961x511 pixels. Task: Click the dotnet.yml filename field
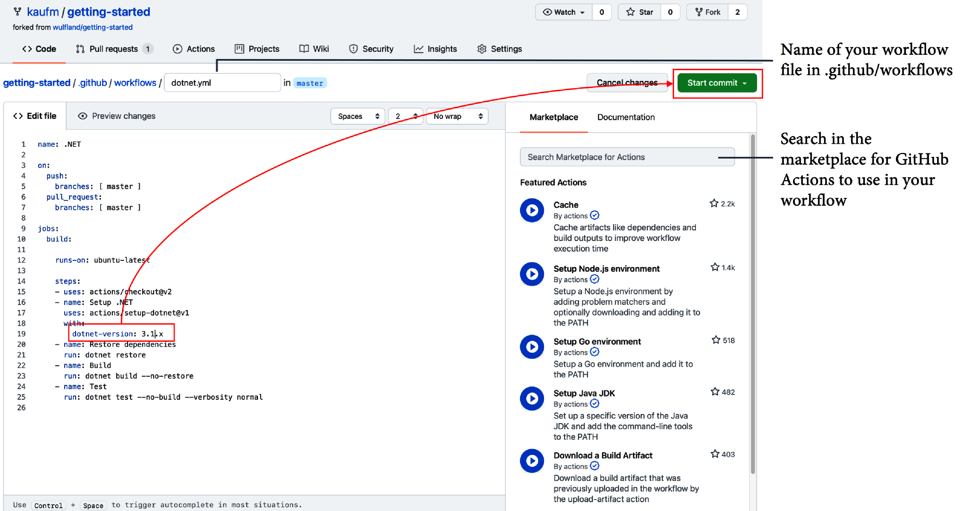[x=222, y=83]
